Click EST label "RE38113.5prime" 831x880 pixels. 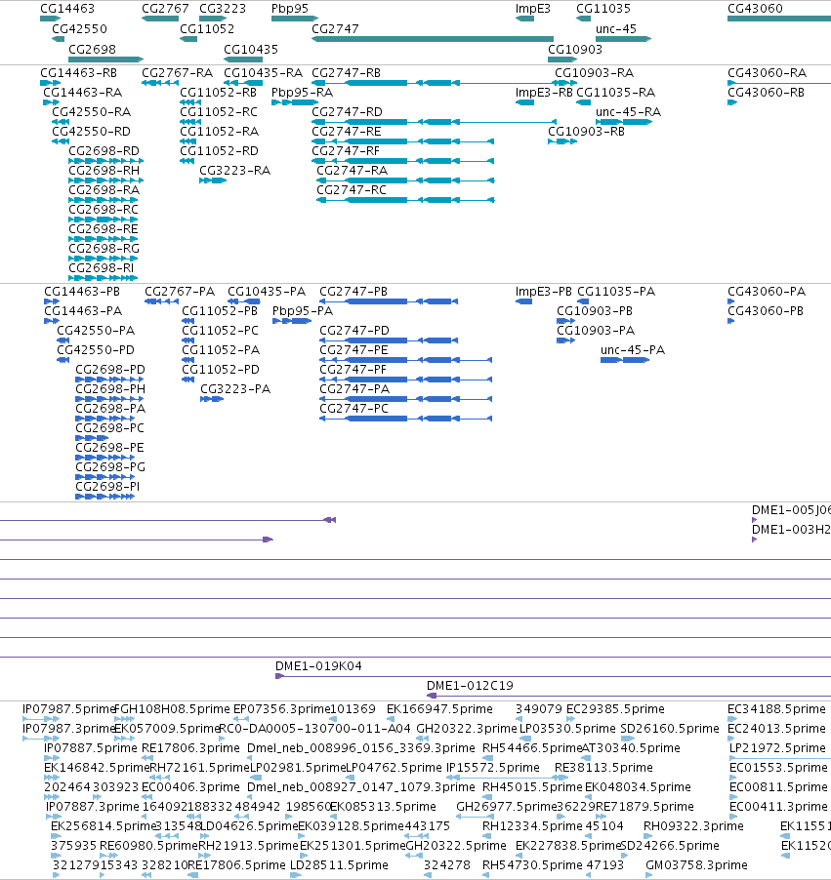coord(603,767)
